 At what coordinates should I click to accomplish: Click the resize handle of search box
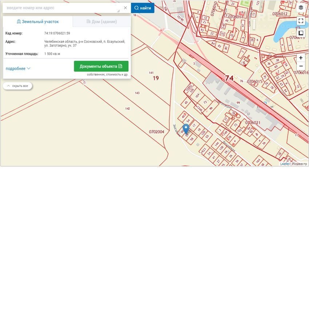[x=118, y=11]
